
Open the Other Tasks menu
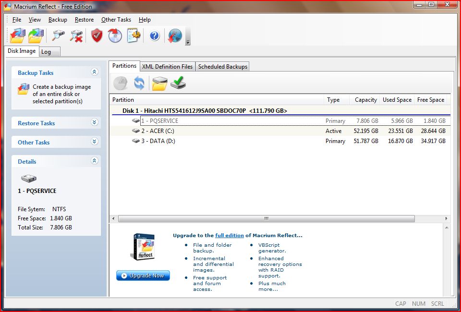[x=116, y=20]
